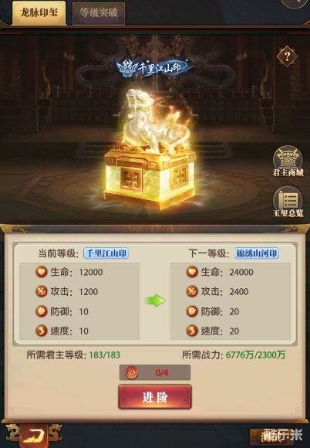Click the glowing jade seal in center
The height and width of the screenshot is (448, 310).
tap(151, 148)
